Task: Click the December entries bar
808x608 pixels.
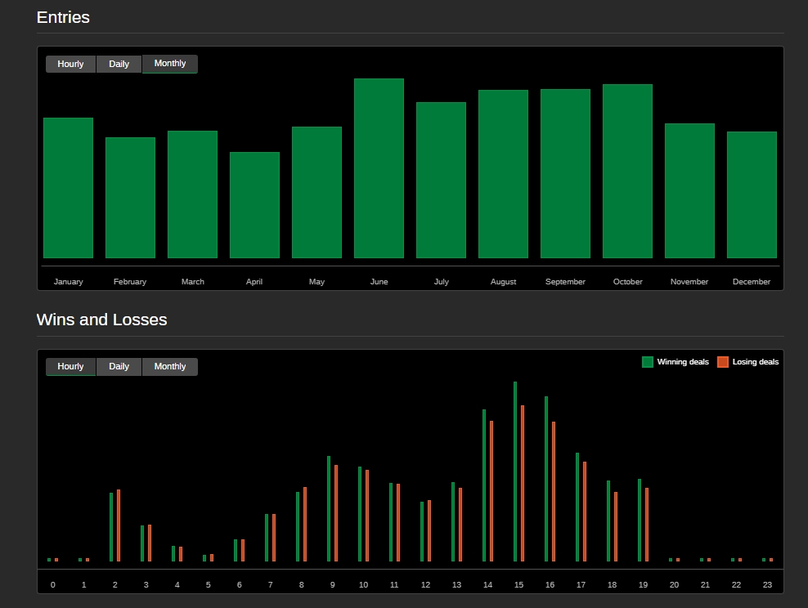Action: [752, 195]
